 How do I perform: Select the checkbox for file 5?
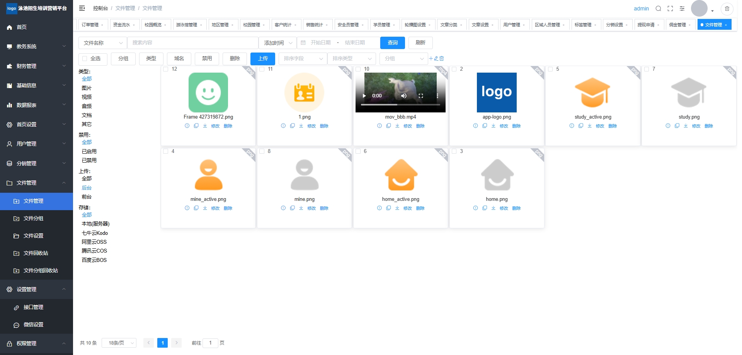tap(551, 69)
